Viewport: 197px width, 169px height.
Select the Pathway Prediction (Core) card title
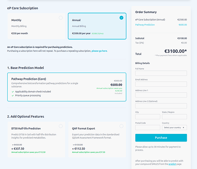29,79
